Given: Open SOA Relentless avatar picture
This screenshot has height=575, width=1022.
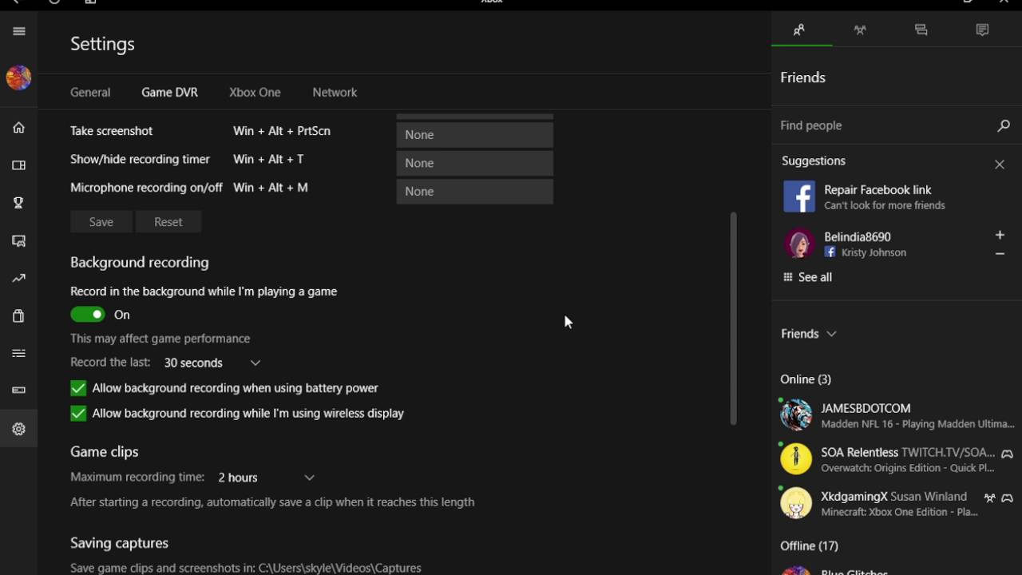Looking at the screenshot, I should tap(796, 459).
